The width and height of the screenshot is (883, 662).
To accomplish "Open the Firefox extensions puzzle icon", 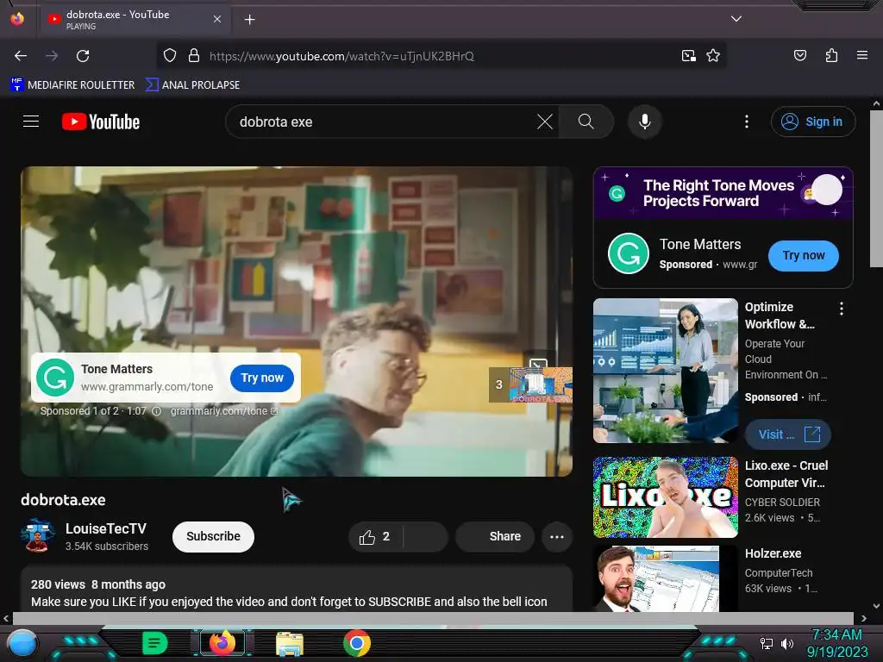I will coord(831,55).
